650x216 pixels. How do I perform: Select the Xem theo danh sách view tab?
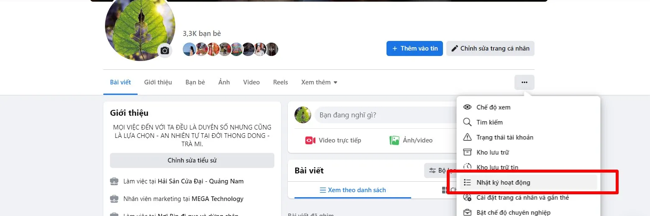pos(353,190)
